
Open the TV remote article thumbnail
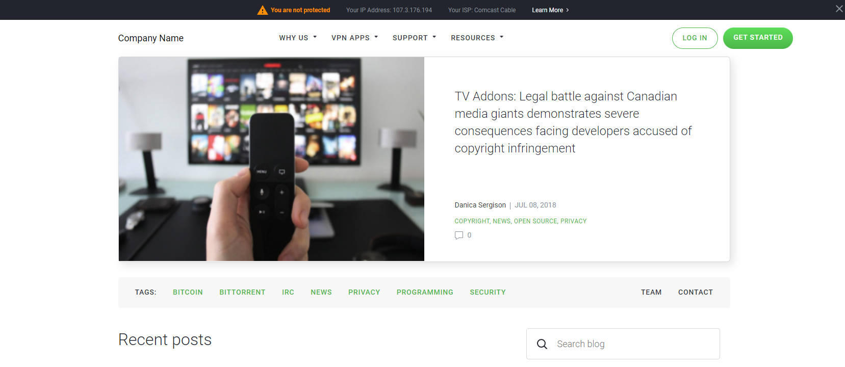coord(271,159)
